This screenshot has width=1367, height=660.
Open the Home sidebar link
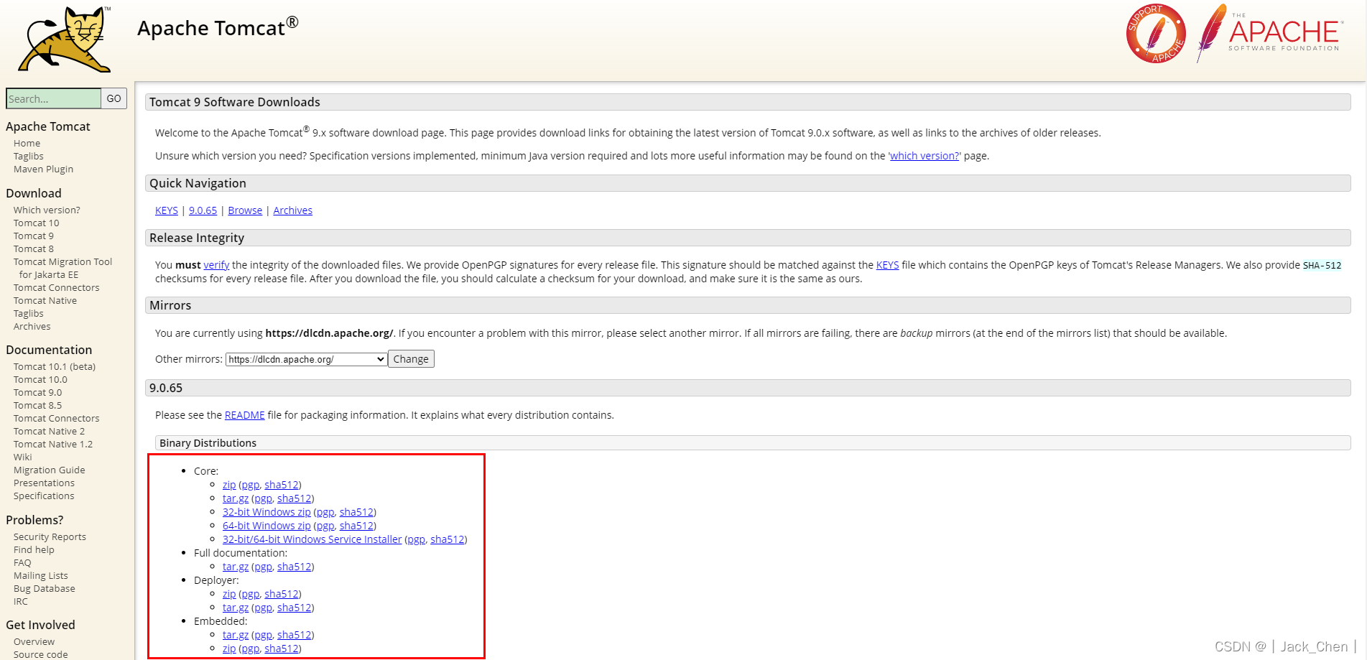pyautogui.click(x=27, y=144)
